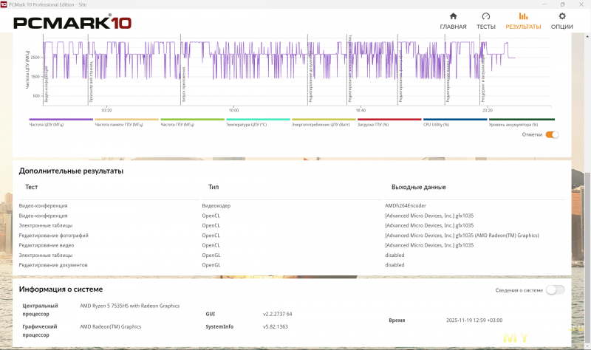
Task: Open the Тесты gauge icon
Action: 485,16
